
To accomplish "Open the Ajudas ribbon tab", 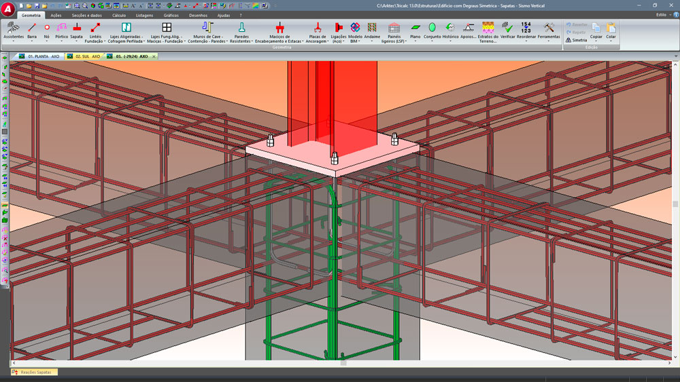I will pyautogui.click(x=224, y=15).
